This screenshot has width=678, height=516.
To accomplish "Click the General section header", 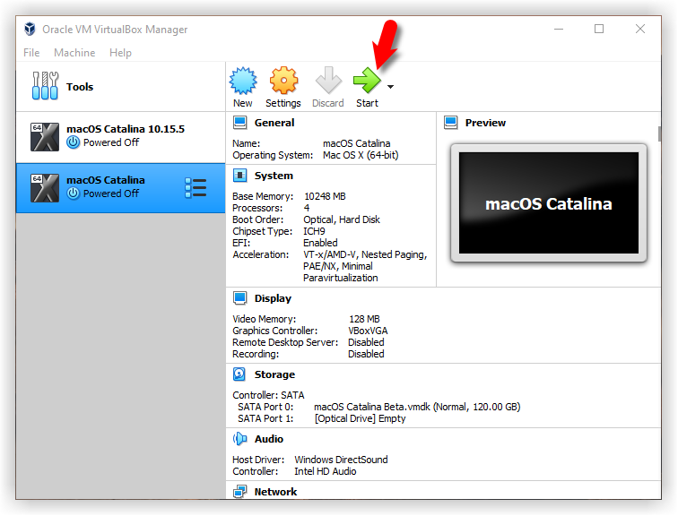I will 274,123.
